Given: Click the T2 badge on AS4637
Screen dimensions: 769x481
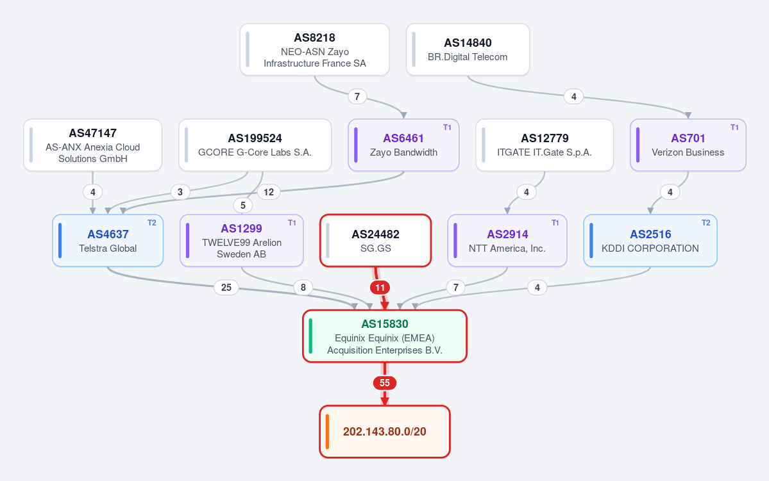Looking at the screenshot, I should [x=151, y=223].
